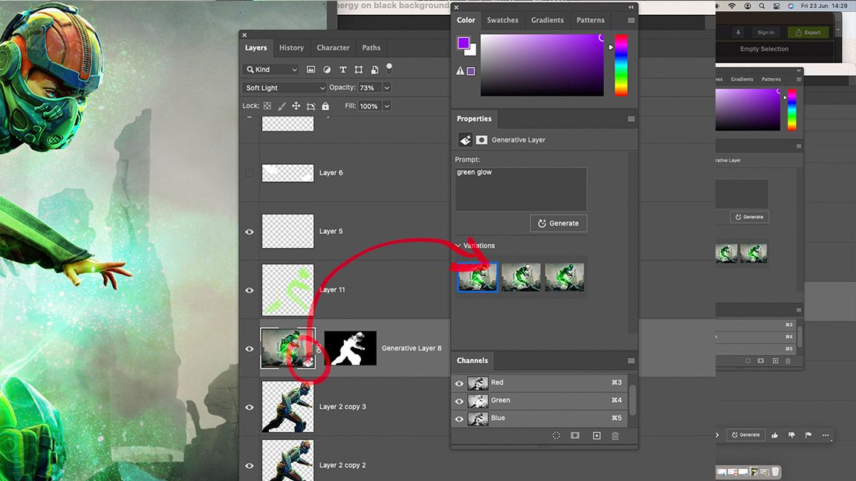Viewport: 856px width, 481px height.
Task: Open the Kind filter dropdown
Action: coord(270,69)
